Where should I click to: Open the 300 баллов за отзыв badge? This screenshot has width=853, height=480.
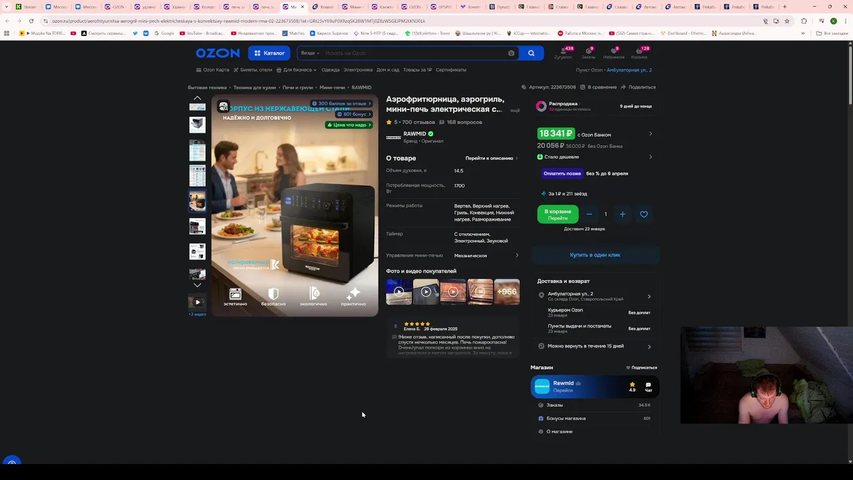tap(341, 103)
